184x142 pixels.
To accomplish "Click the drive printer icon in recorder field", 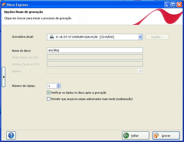I will [52, 37].
